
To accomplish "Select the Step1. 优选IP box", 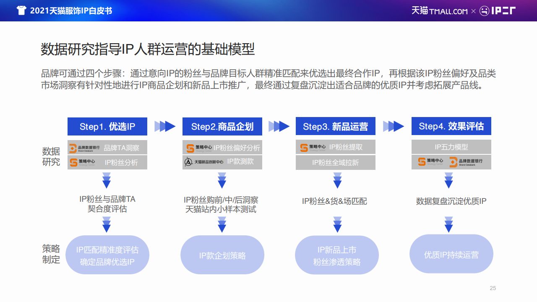I will 107,126.
